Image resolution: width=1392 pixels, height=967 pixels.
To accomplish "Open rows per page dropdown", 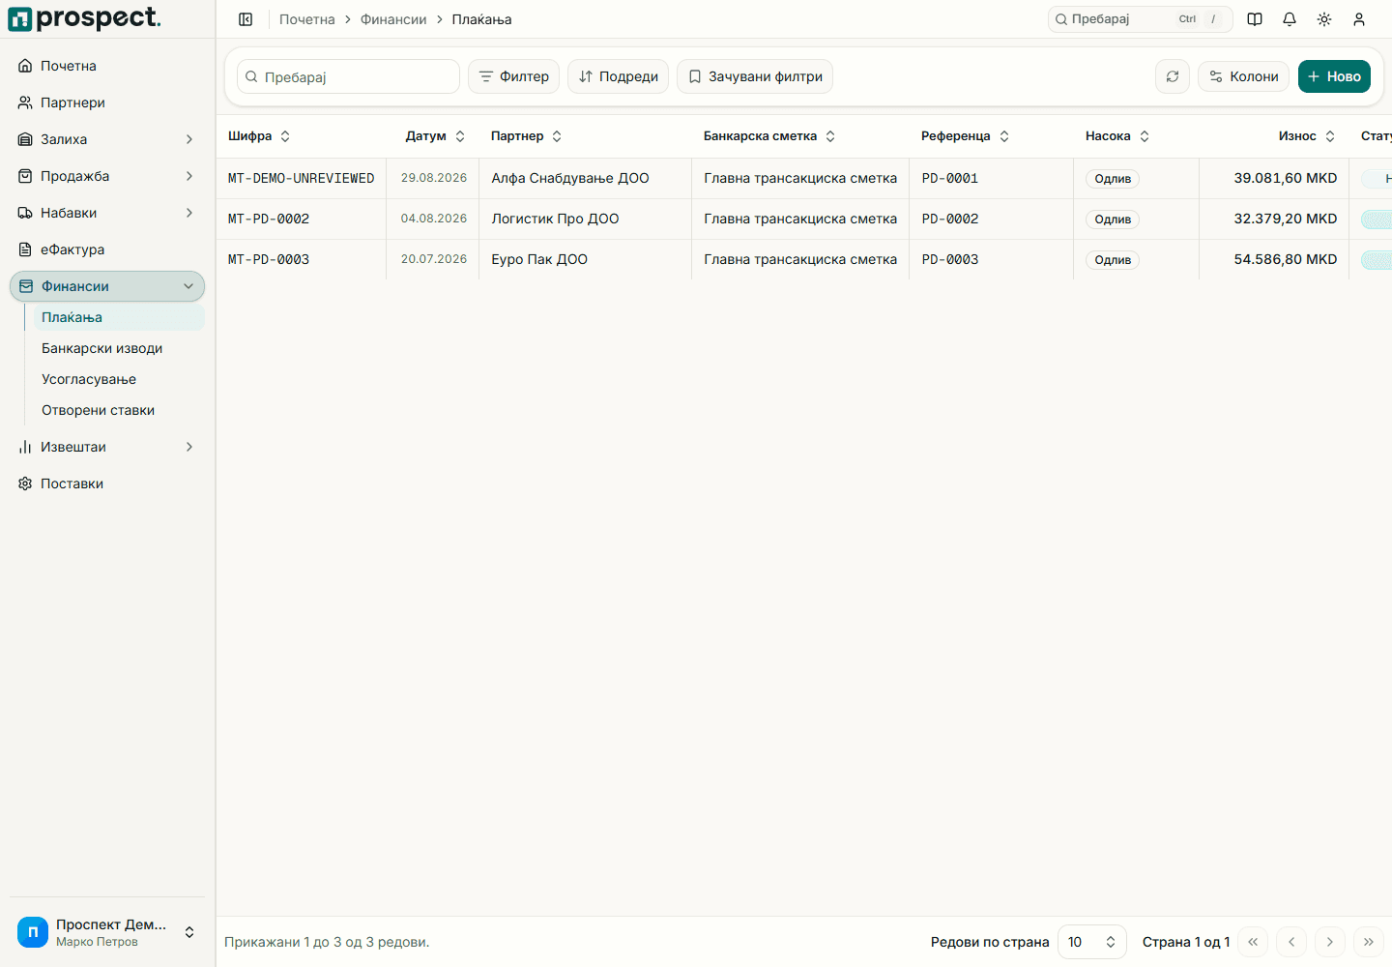I will (1092, 942).
